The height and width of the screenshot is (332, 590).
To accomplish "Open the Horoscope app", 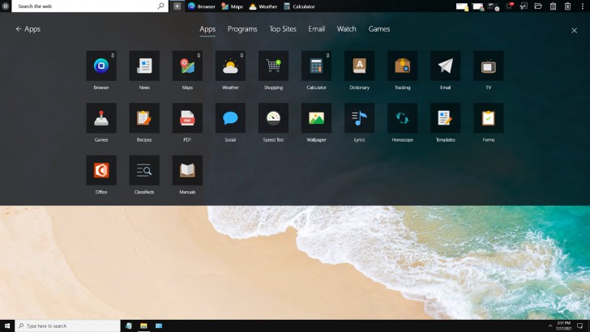I will pos(402,118).
